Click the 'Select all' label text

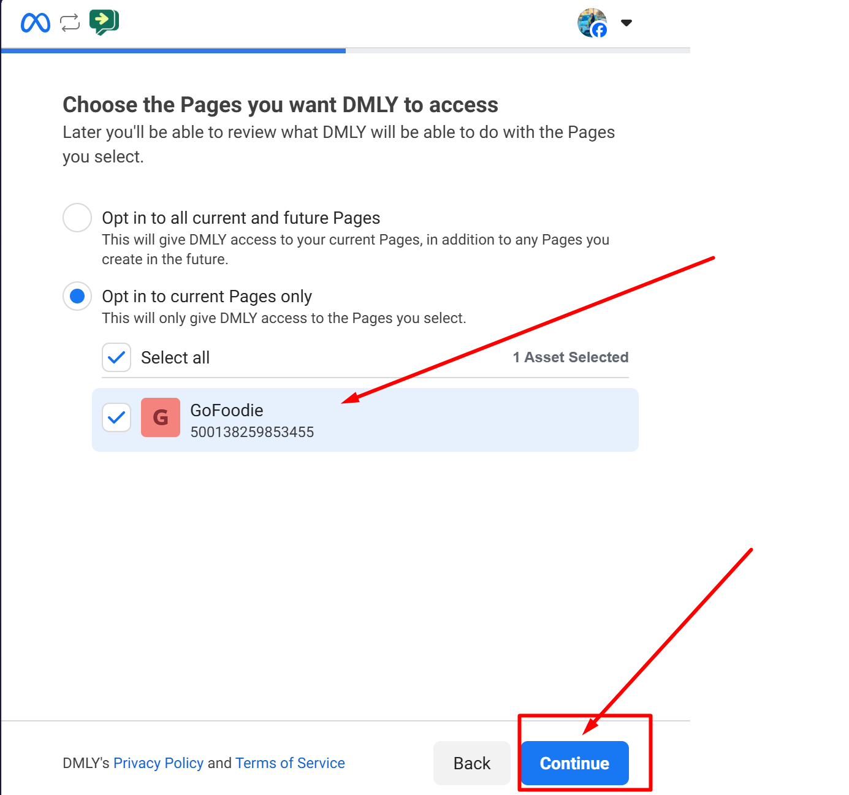[x=175, y=357]
